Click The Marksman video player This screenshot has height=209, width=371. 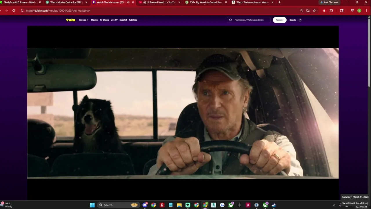(x=183, y=113)
